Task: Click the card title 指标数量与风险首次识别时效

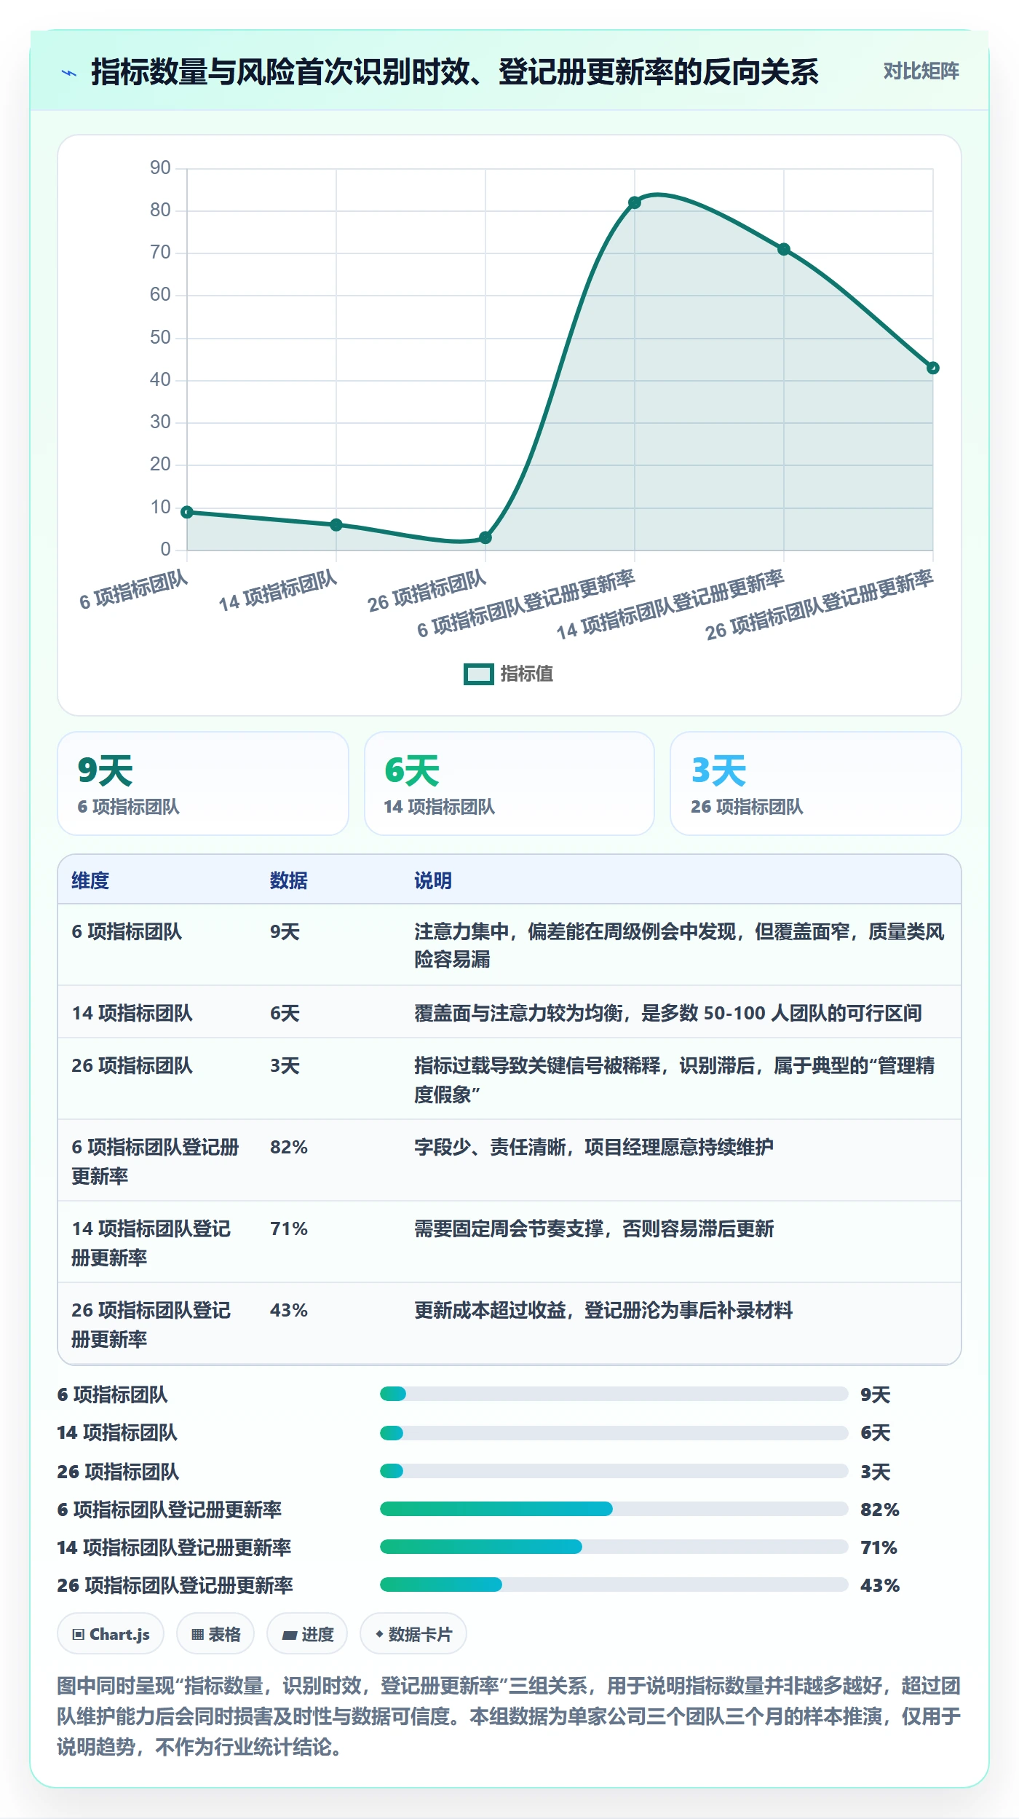Action: click(x=455, y=72)
